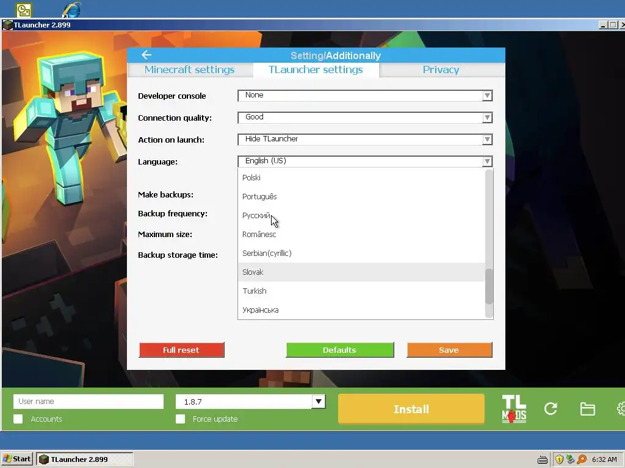Collapse the Language dropdown arrow
This screenshot has width=625, height=468.
[487, 161]
